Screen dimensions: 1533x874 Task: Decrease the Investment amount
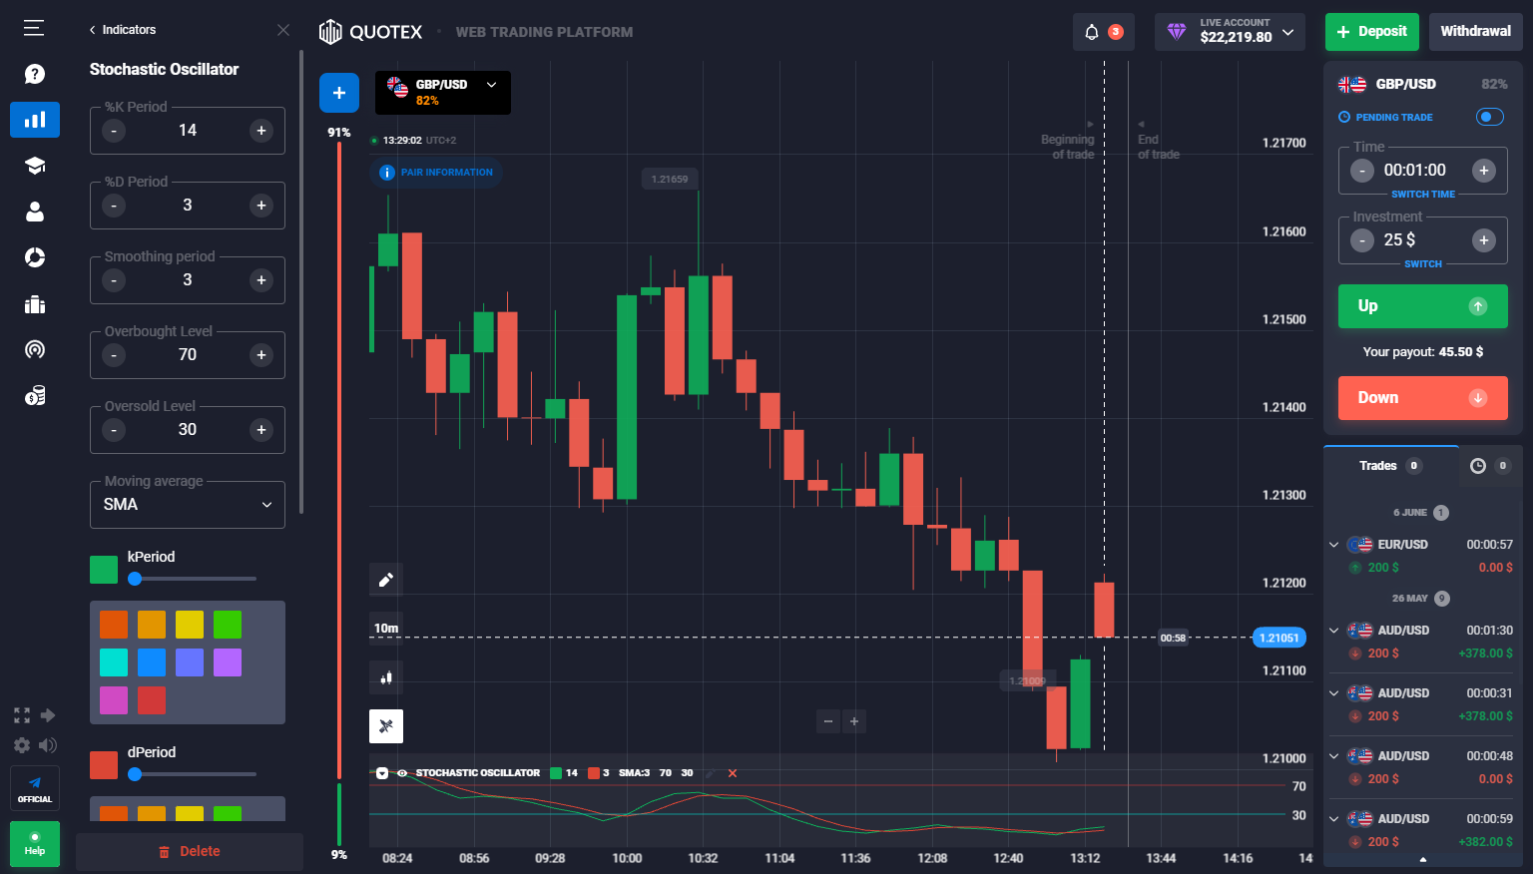point(1362,240)
